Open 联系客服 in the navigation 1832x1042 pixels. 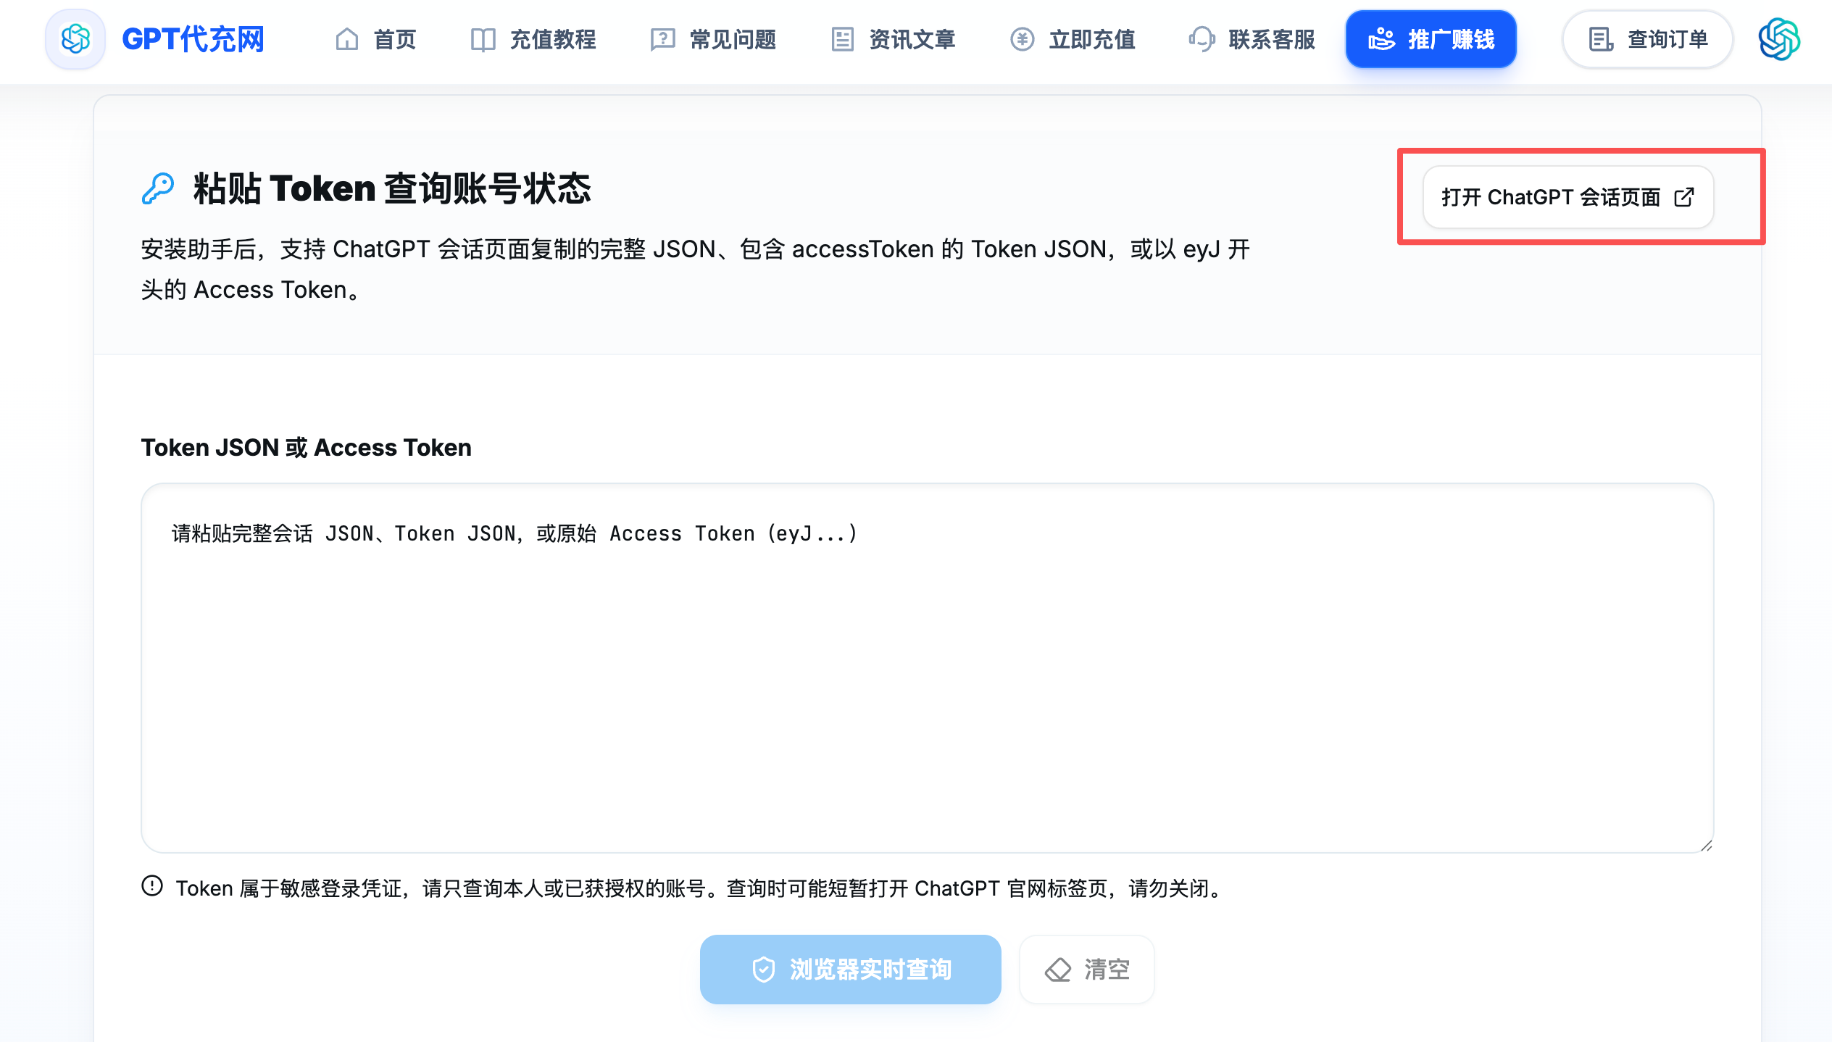(x=1252, y=39)
